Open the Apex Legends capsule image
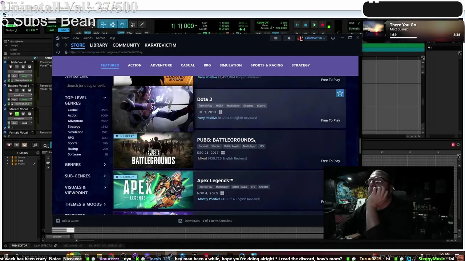465x261 pixels. pyautogui.click(x=153, y=191)
